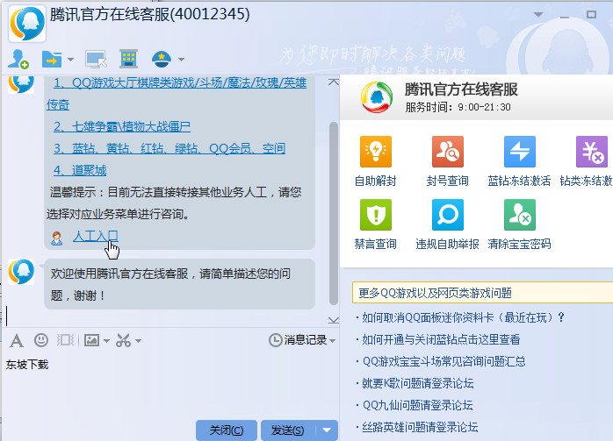This screenshot has width=613, height=441.
Task: Click chat scrollbar down arrow
Action: tap(334, 320)
